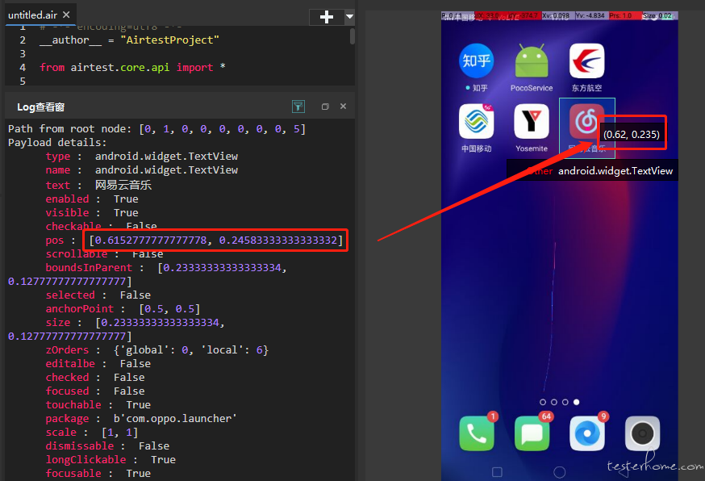Click the code editor vertical scrollbar
The height and width of the screenshot is (481, 705).
point(352,36)
